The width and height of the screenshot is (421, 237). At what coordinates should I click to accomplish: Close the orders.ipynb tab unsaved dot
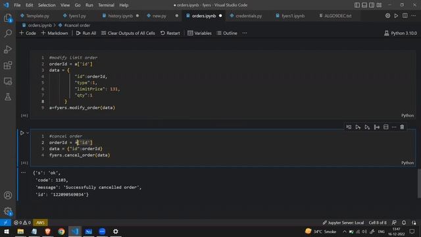[220, 16]
